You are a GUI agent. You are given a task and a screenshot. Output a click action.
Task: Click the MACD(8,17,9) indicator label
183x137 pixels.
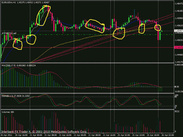[19, 65]
